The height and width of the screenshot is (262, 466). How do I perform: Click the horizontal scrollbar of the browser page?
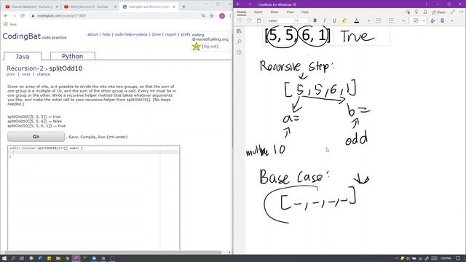tap(112, 253)
